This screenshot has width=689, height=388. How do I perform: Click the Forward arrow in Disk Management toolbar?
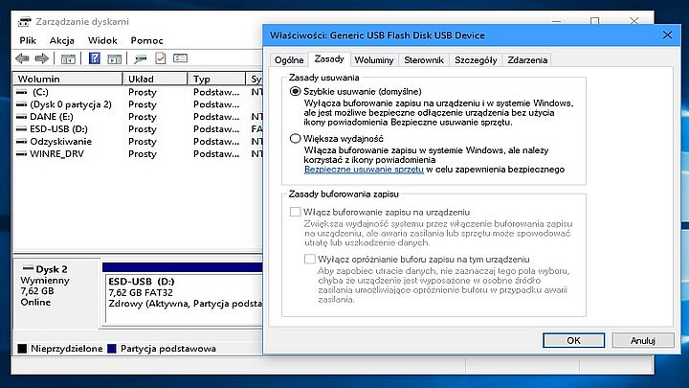coord(41,58)
